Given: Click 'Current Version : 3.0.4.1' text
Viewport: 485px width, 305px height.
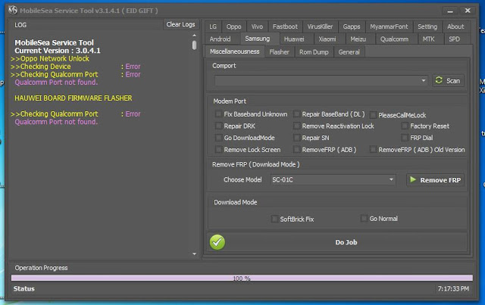Looking at the screenshot, I should pos(58,51).
